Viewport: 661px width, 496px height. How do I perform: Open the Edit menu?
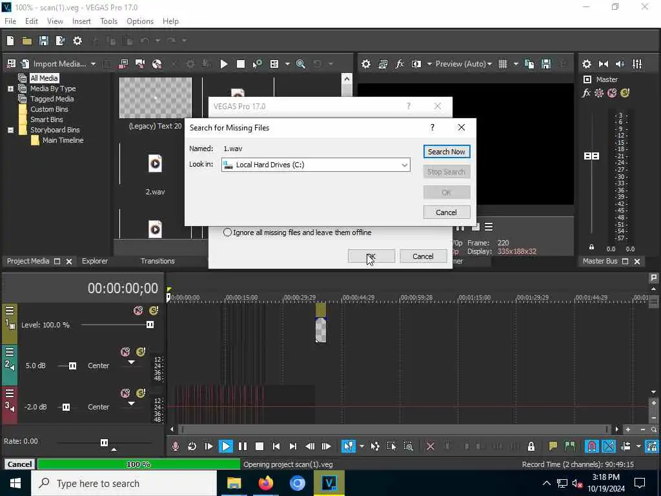point(32,21)
